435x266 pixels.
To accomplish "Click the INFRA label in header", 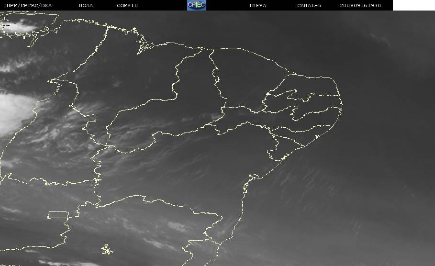I will click(257, 5).
